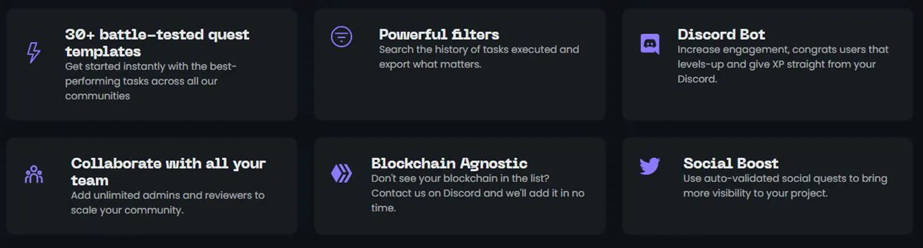Click the Discord logo icon
Image resolution: width=923 pixels, height=248 pixels.
650,44
